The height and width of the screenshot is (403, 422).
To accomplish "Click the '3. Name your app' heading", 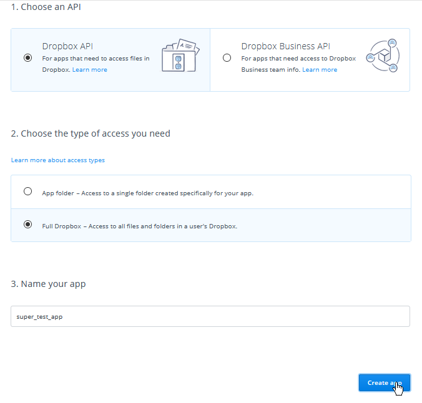I will 48,284.
